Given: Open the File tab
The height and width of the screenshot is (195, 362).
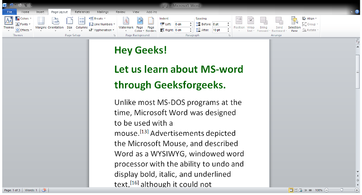Looking at the screenshot, I should pos(10,12).
